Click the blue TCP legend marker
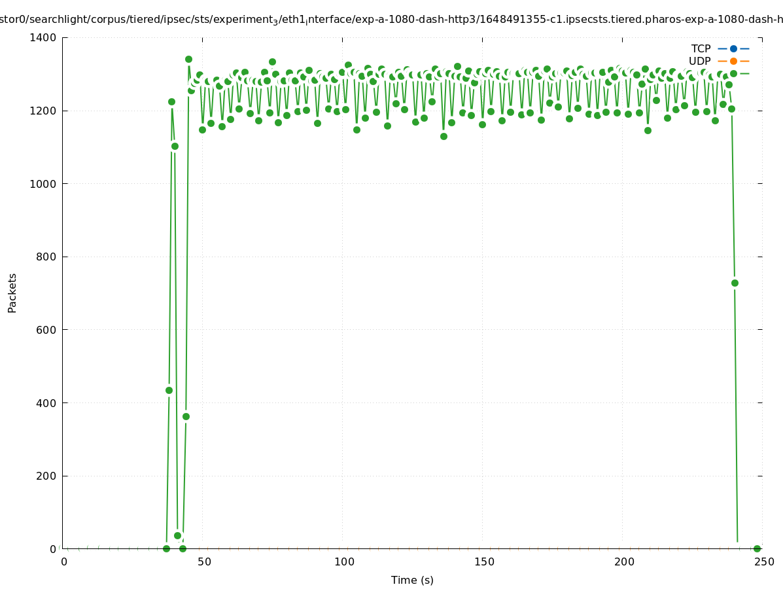Screen dimensions: 783x589 733,48
